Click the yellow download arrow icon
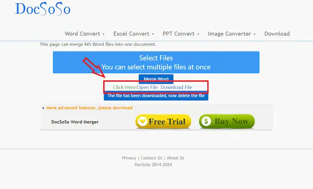313x189 pixels. (x=142, y=122)
